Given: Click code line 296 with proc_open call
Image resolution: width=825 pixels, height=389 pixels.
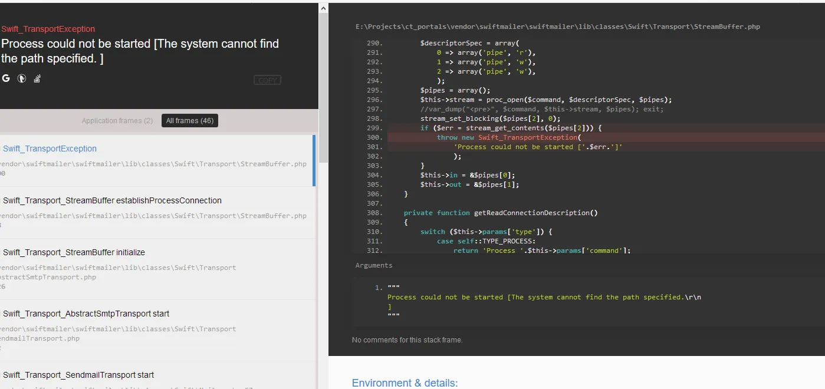Looking at the screenshot, I should pyautogui.click(x=546, y=100).
